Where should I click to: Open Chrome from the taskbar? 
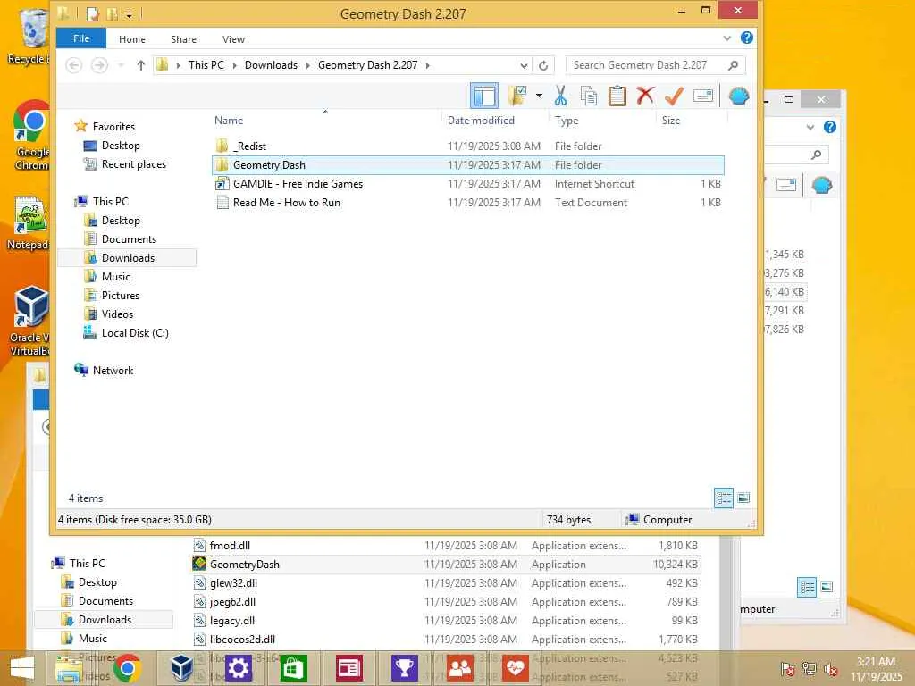(127, 668)
